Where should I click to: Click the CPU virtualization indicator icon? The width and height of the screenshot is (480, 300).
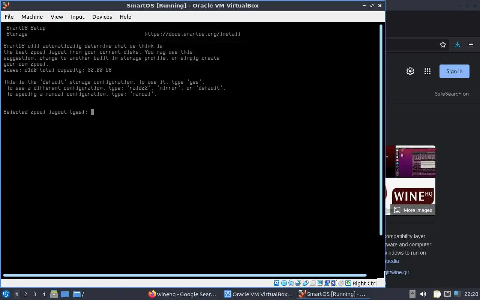334,283
